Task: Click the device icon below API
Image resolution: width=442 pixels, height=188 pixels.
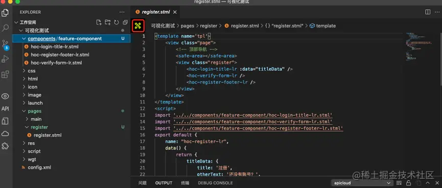Action: click(x=5, y=121)
